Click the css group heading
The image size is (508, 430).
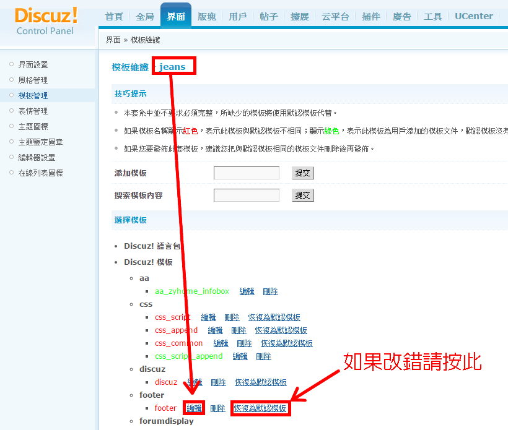click(146, 304)
